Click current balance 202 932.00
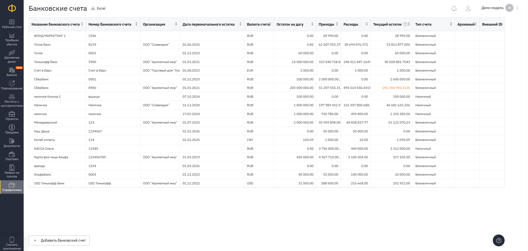Viewport: 528px width, 251px height. [x=401, y=183]
